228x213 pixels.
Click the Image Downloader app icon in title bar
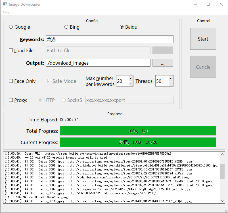point(5,4)
